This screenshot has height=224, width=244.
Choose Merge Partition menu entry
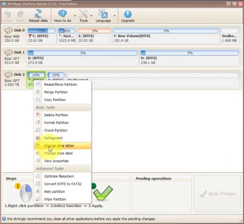tap(62, 92)
